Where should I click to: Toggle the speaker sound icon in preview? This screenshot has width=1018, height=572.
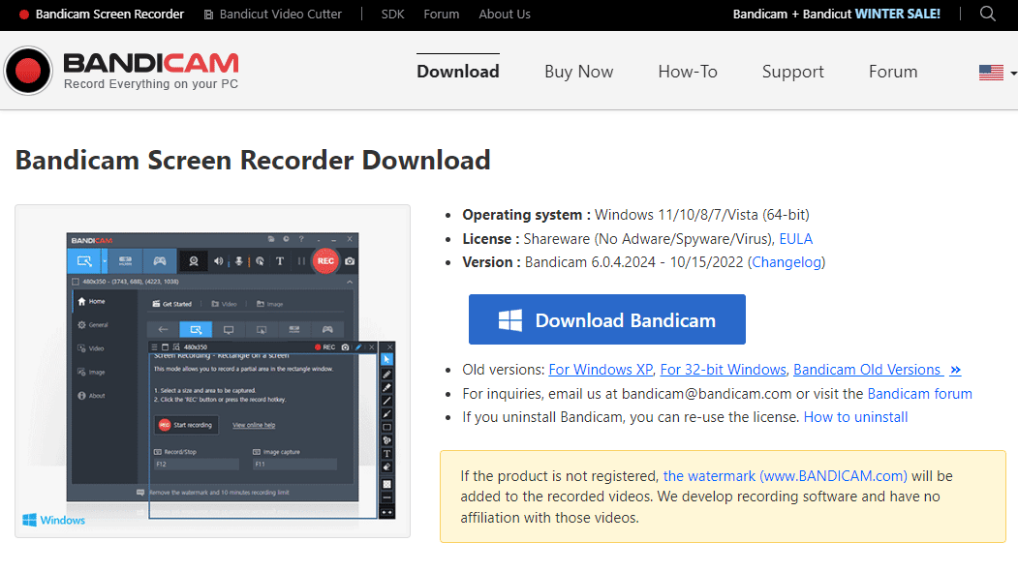[219, 260]
